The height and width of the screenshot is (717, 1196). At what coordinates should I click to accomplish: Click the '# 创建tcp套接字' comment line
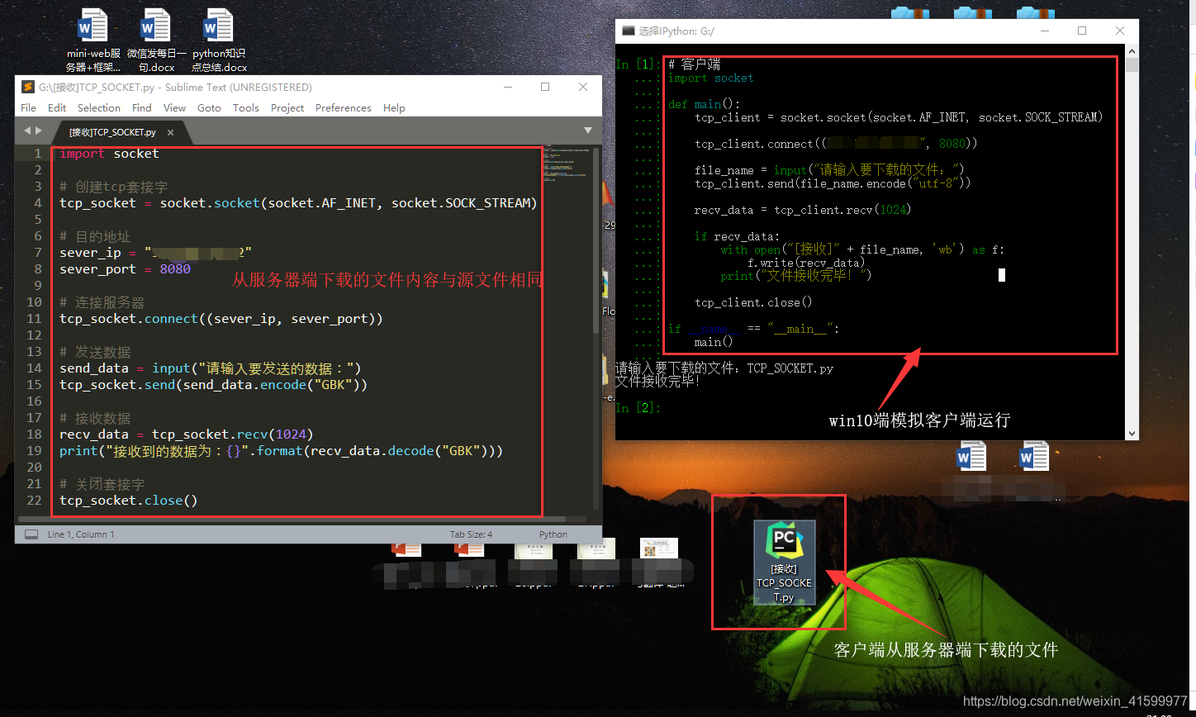click(x=113, y=187)
